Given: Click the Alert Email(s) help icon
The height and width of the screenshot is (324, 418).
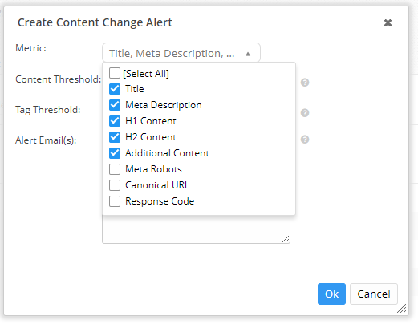Looking at the screenshot, I should (x=305, y=140).
